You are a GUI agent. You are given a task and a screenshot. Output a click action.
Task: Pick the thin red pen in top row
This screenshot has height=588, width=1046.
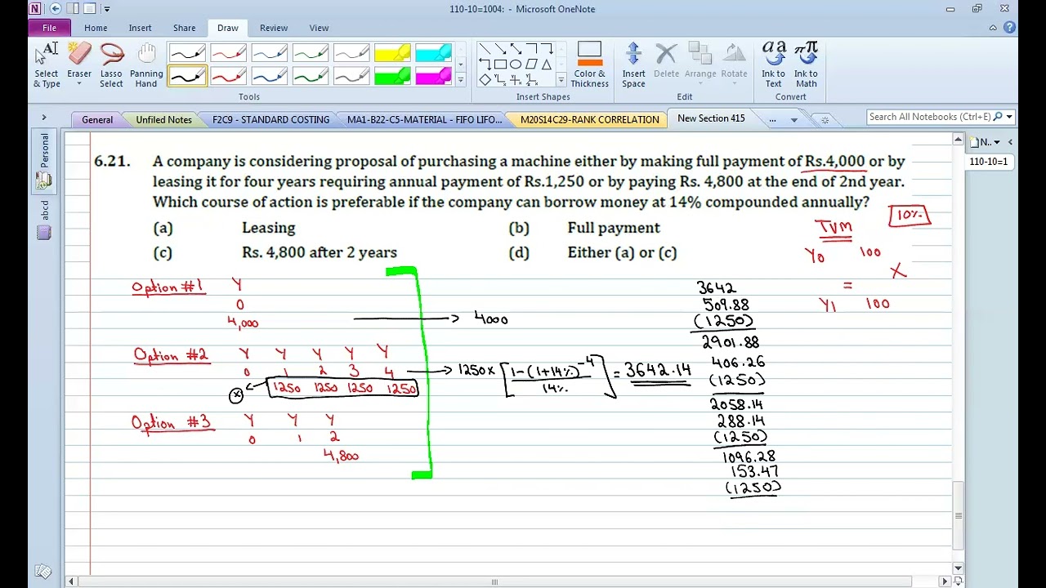(x=228, y=54)
